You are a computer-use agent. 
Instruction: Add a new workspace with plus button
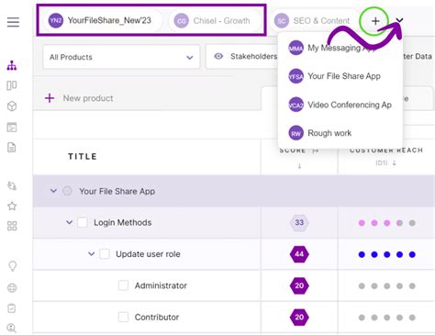[374, 21]
